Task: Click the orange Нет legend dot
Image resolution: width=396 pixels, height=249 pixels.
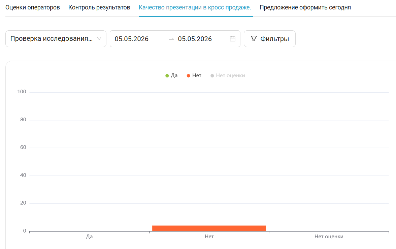Action: coord(189,75)
